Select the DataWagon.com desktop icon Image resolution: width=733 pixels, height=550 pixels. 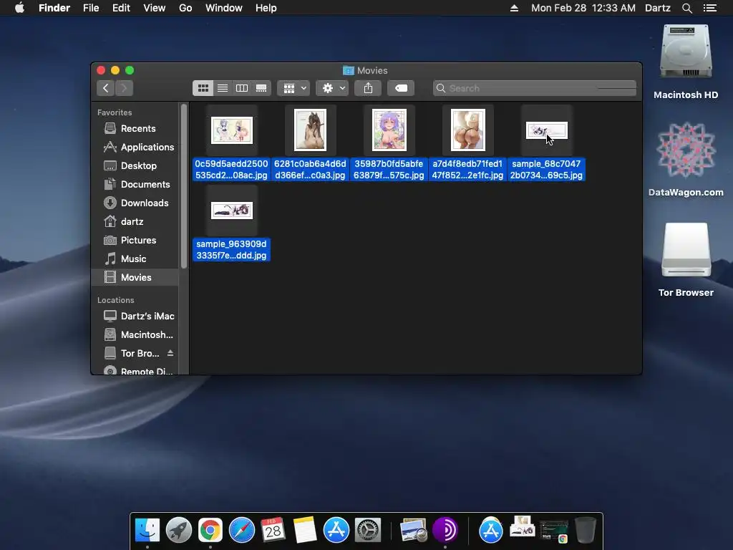pyautogui.click(x=686, y=160)
